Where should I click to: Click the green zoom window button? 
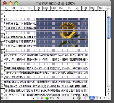16,3
